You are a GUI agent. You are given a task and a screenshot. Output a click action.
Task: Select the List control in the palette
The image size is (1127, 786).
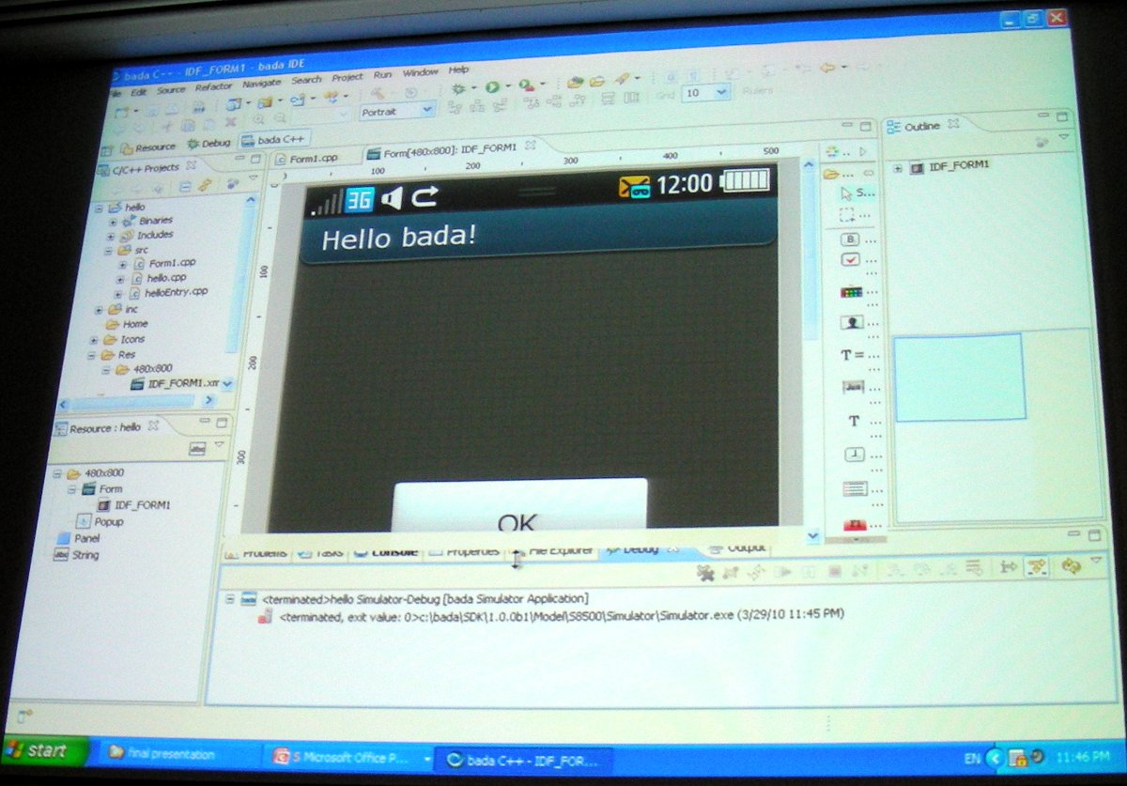coord(855,488)
